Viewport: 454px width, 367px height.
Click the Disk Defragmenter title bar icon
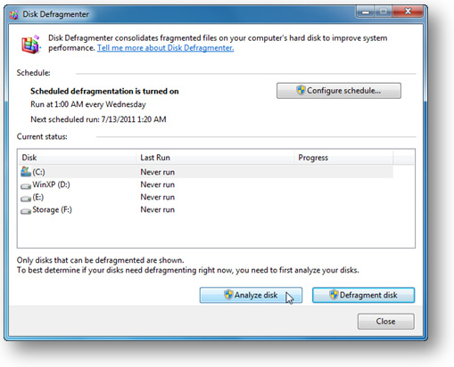click(13, 14)
